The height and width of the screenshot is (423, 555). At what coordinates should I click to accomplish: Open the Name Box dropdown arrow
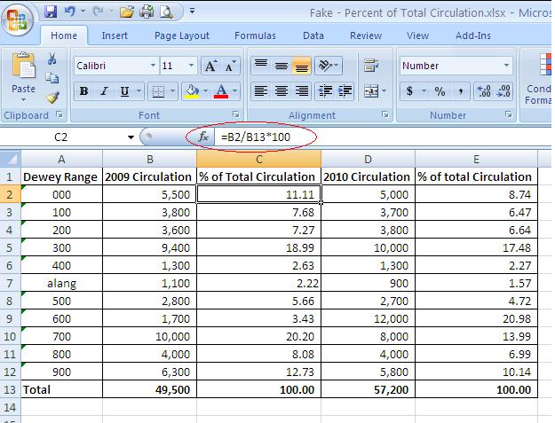131,137
